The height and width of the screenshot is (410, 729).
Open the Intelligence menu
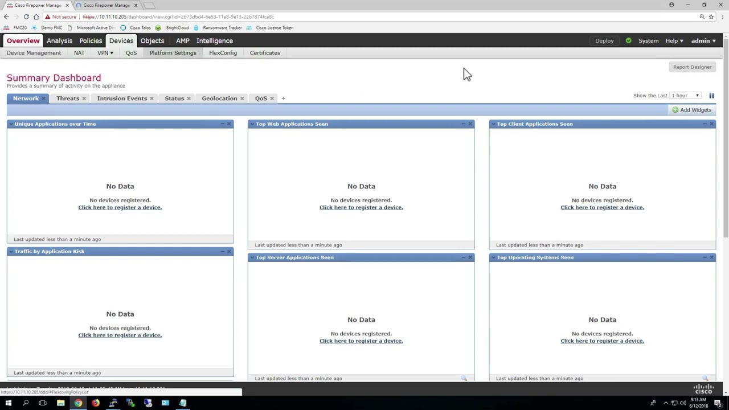tap(215, 41)
